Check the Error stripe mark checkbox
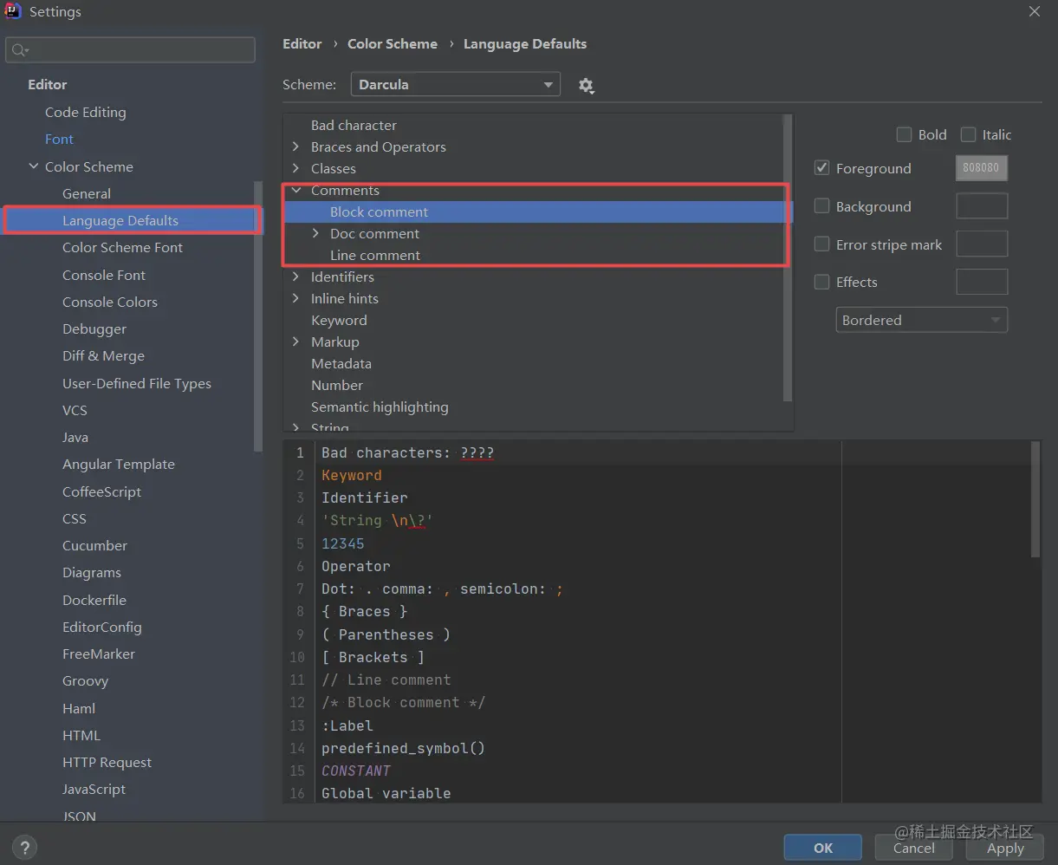Viewport: 1058px width, 865px height. [822, 244]
